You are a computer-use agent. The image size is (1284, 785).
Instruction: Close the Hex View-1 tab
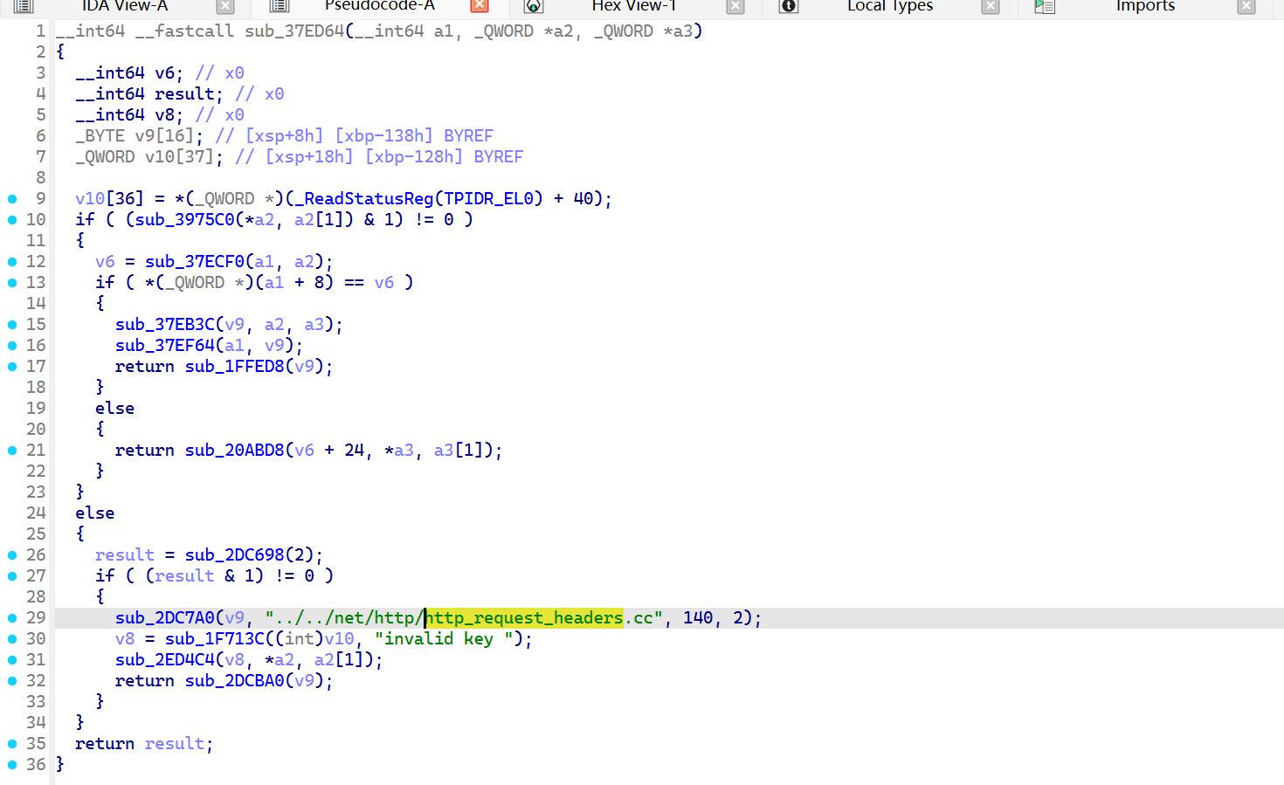[x=735, y=6]
